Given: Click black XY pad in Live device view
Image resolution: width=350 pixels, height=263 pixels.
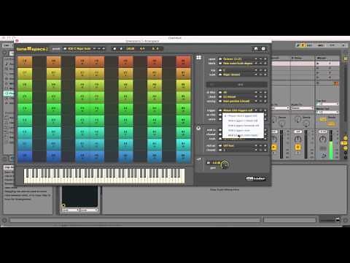Looking at the screenshot, I should point(79,196).
